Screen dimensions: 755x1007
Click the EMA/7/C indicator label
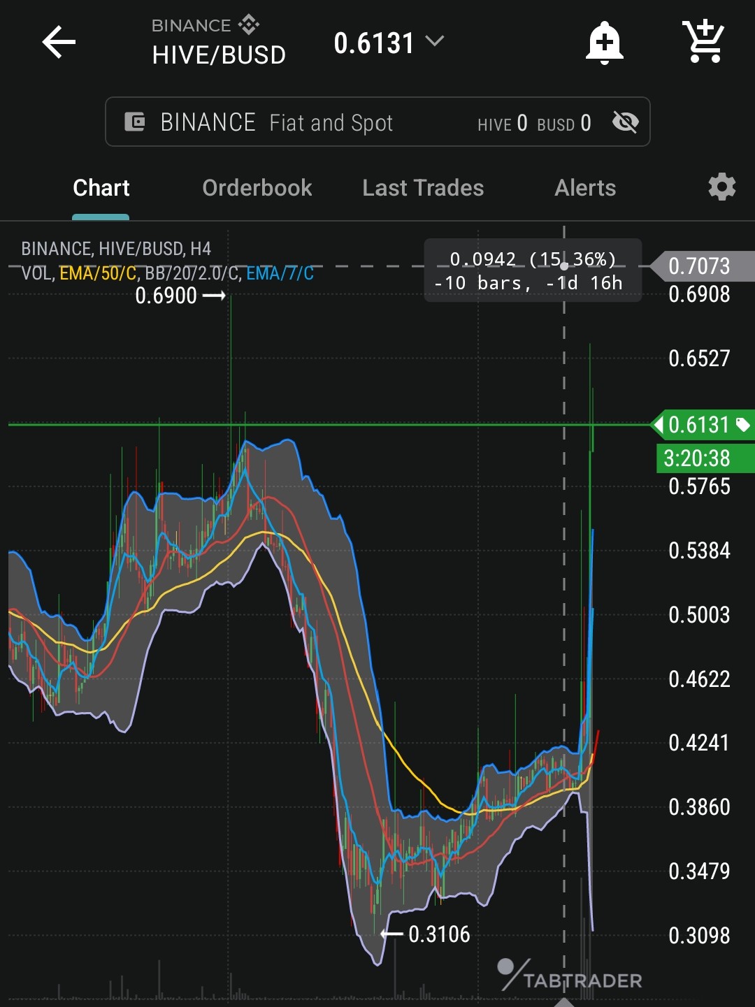(x=280, y=273)
